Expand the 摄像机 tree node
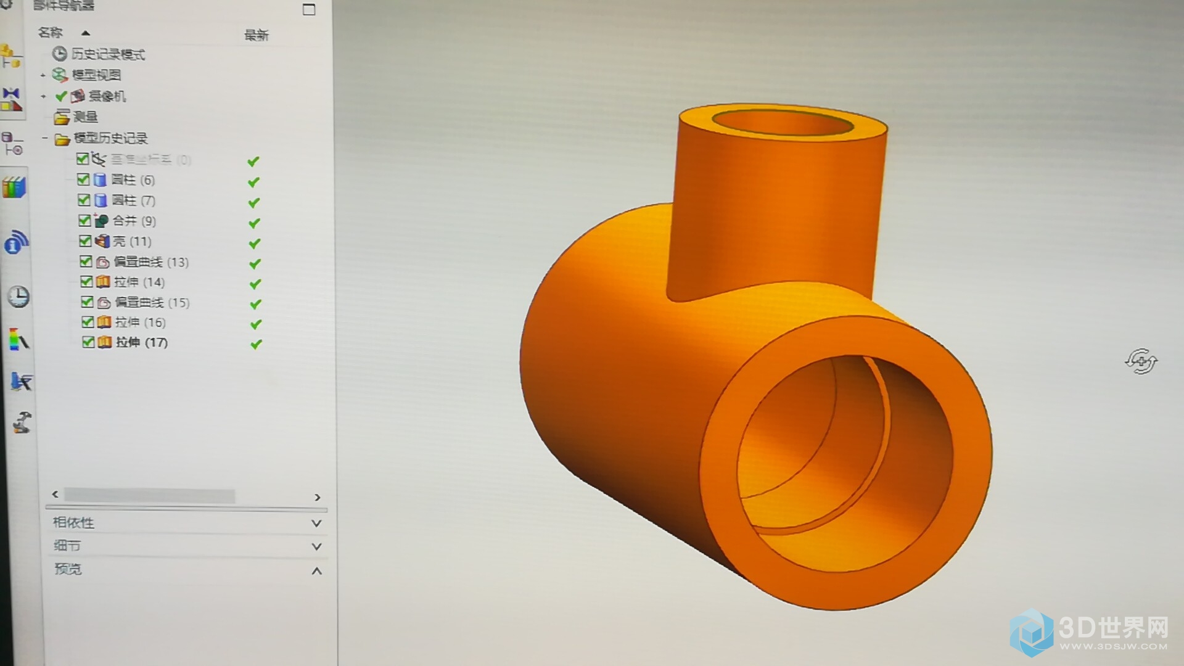The height and width of the screenshot is (666, 1184). [x=43, y=97]
